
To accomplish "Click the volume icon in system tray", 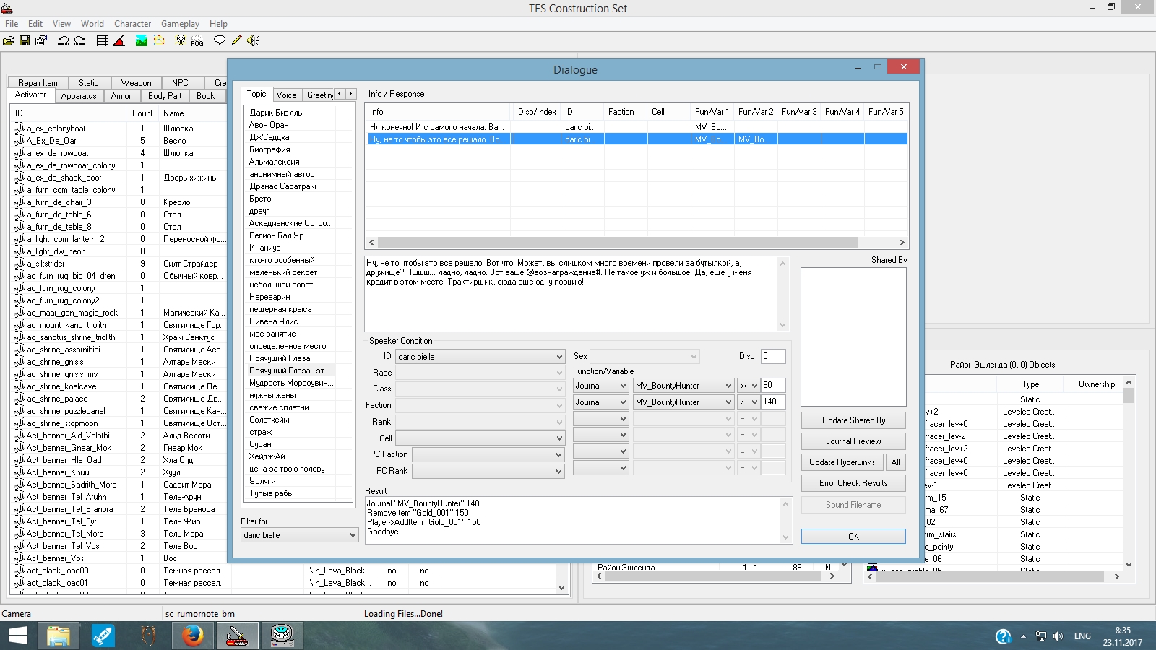I will (1058, 636).
